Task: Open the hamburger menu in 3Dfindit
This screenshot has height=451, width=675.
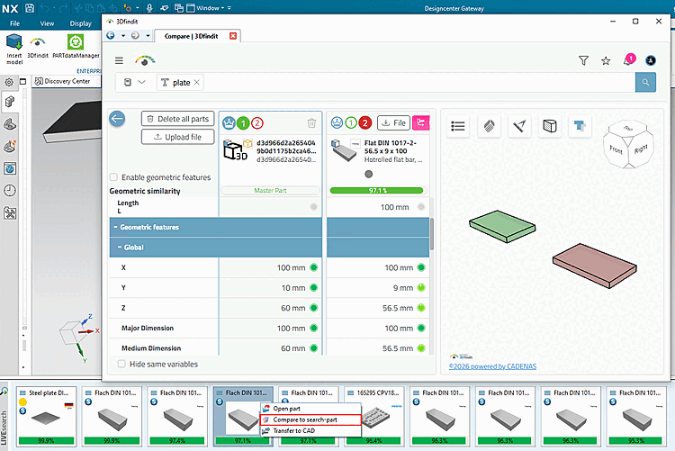Action: (119, 60)
